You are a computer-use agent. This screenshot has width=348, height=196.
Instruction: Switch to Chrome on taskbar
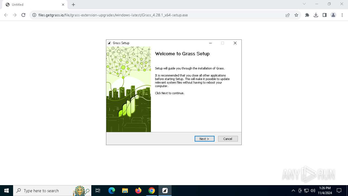152,191
